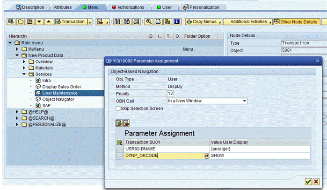Open the Personalization tab
This screenshot has height=190, width=327.
coord(202,7)
